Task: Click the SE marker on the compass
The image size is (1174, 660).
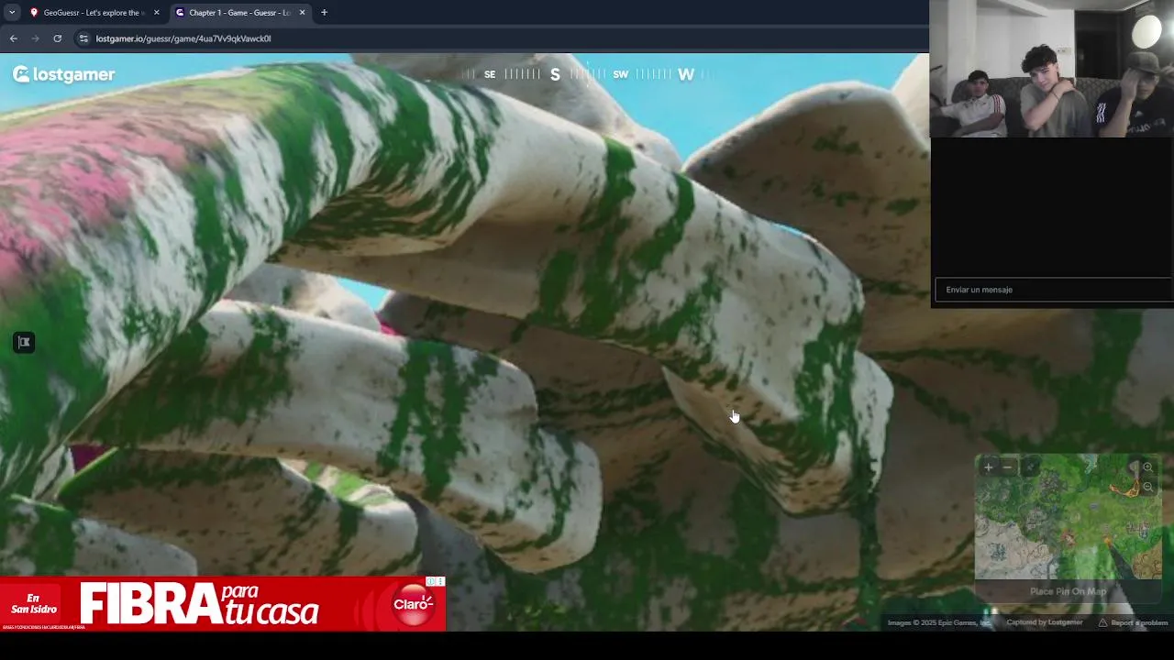Action: [490, 74]
